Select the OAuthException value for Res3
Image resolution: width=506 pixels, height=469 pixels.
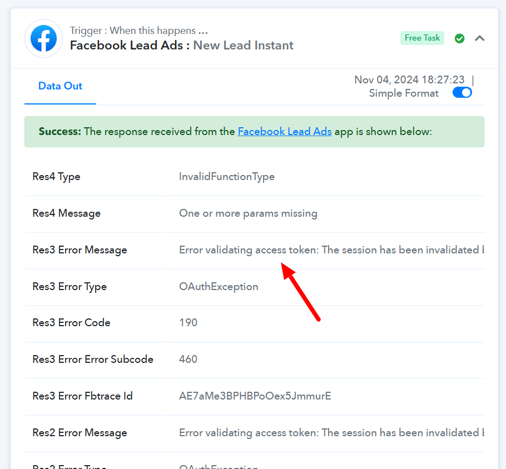coord(219,287)
